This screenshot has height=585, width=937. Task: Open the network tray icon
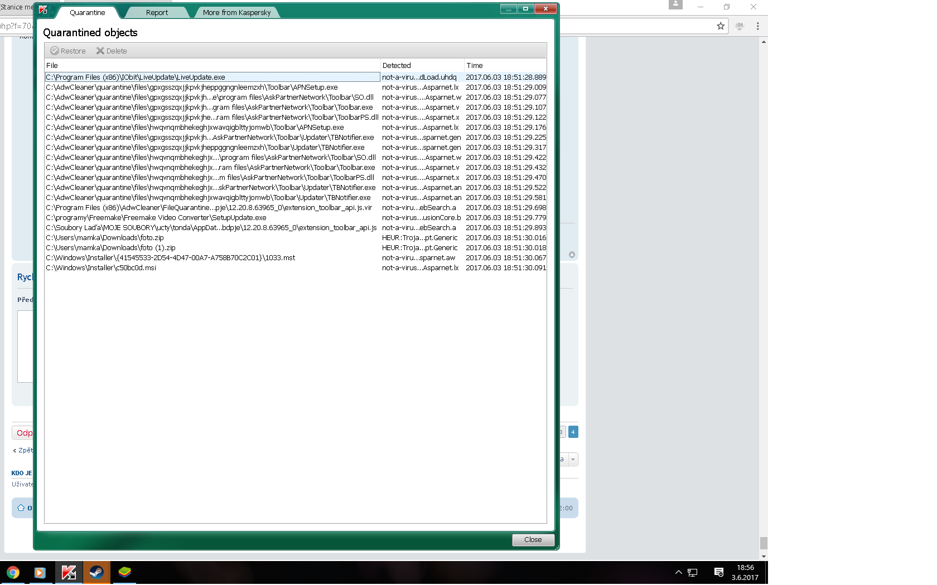(x=693, y=572)
